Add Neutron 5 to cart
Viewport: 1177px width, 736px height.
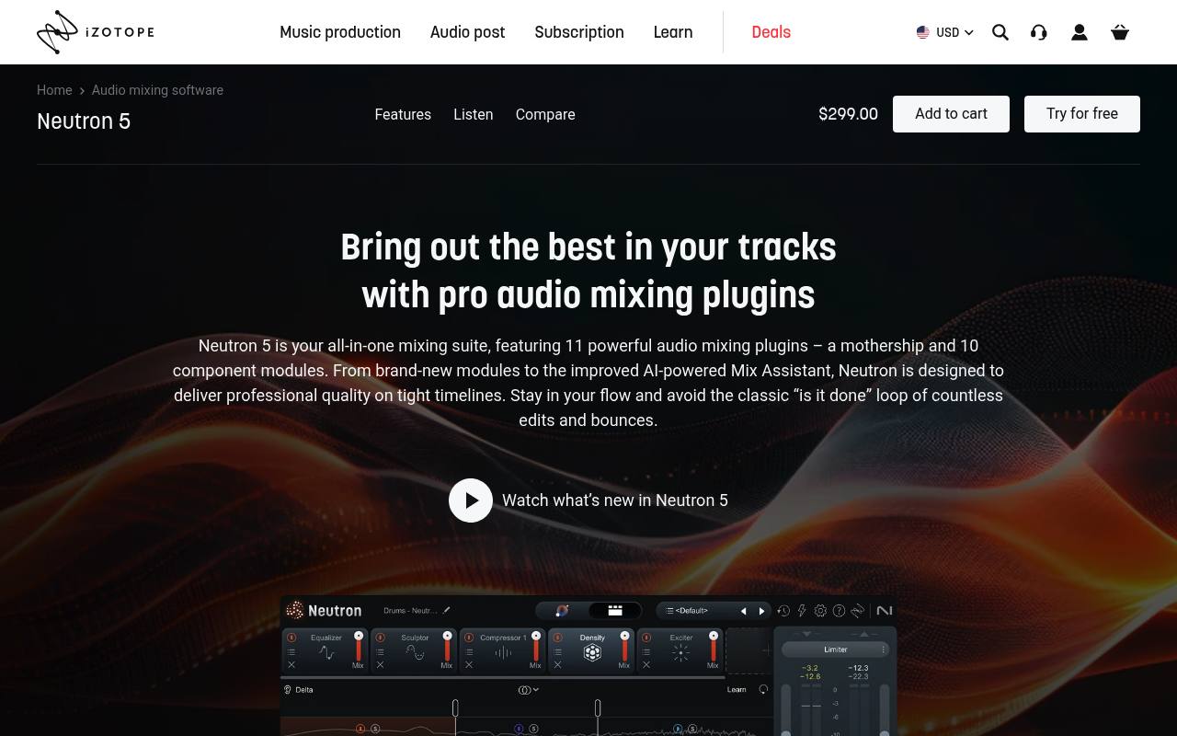(951, 114)
